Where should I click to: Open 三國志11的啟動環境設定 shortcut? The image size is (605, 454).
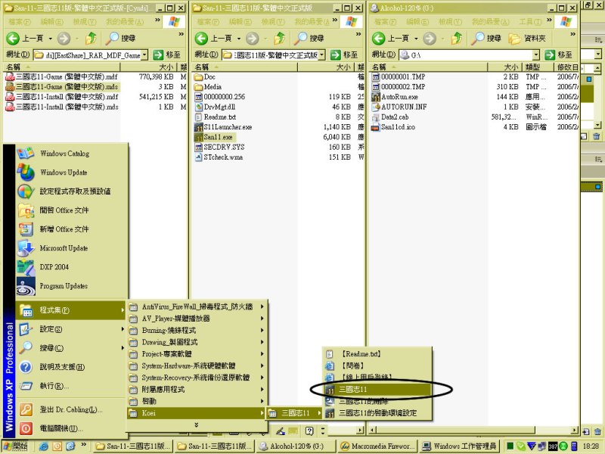coord(377,412)
